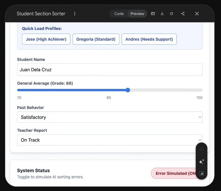Open the Past Behavior dropdown
Image resolution: width=221 pixels, height=191 pixels.
[110, 117]
